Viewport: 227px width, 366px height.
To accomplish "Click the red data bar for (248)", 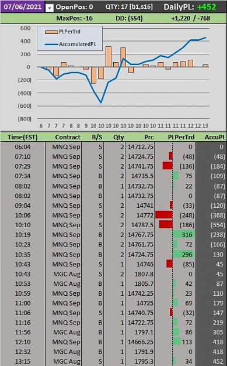I will pyautogui.click(x=164, y=215).
